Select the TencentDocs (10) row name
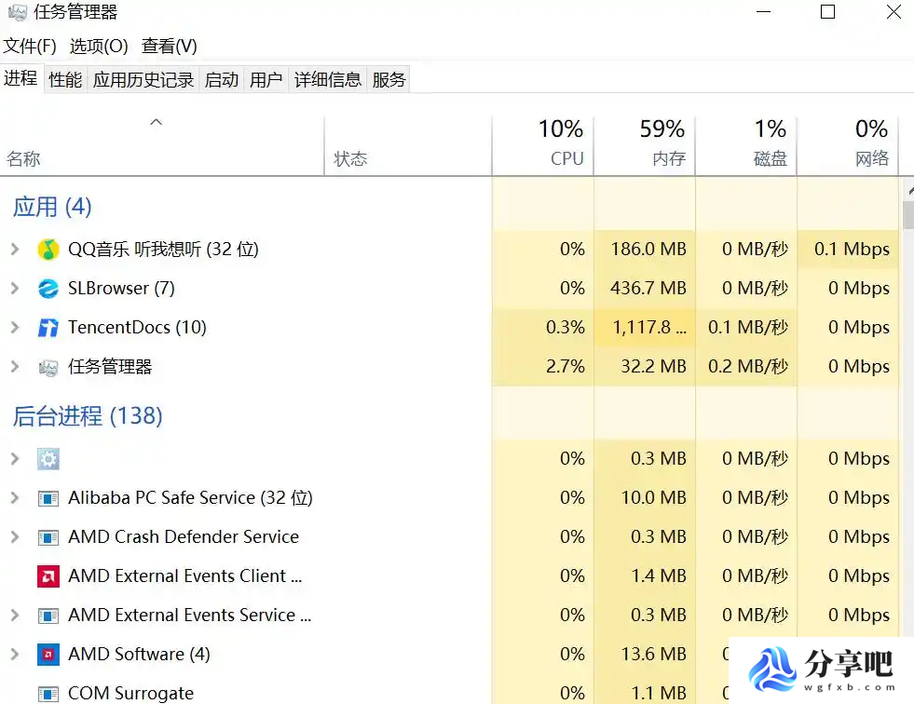 click(137, 328)
